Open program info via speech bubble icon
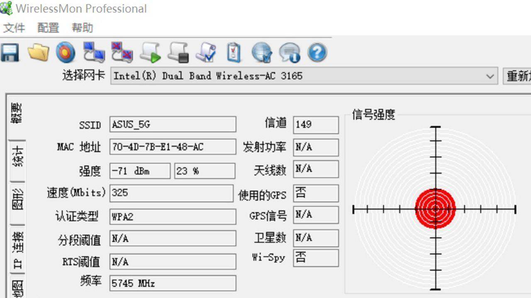 [289, 52]
